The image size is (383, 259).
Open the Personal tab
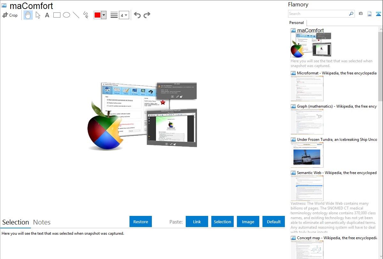[x=296, y=23]
